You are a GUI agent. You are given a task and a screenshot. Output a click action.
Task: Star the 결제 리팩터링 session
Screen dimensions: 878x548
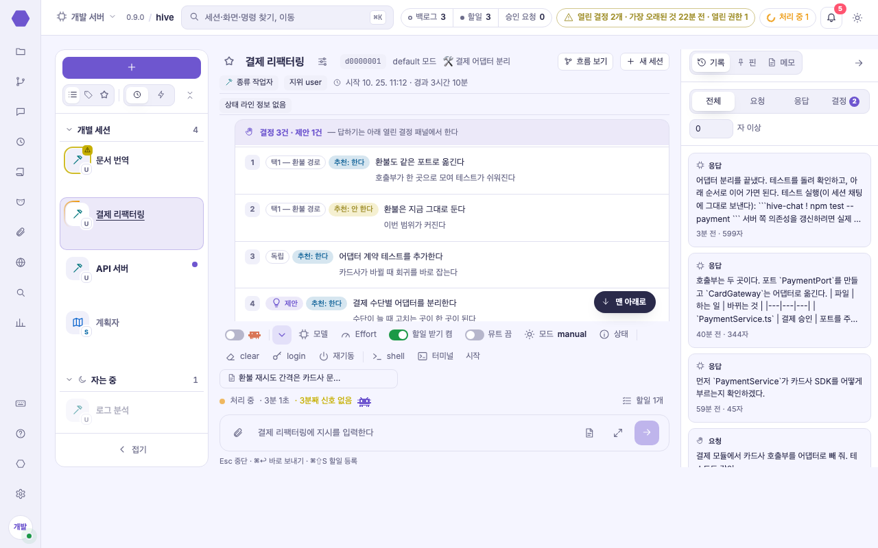[229, 61]
